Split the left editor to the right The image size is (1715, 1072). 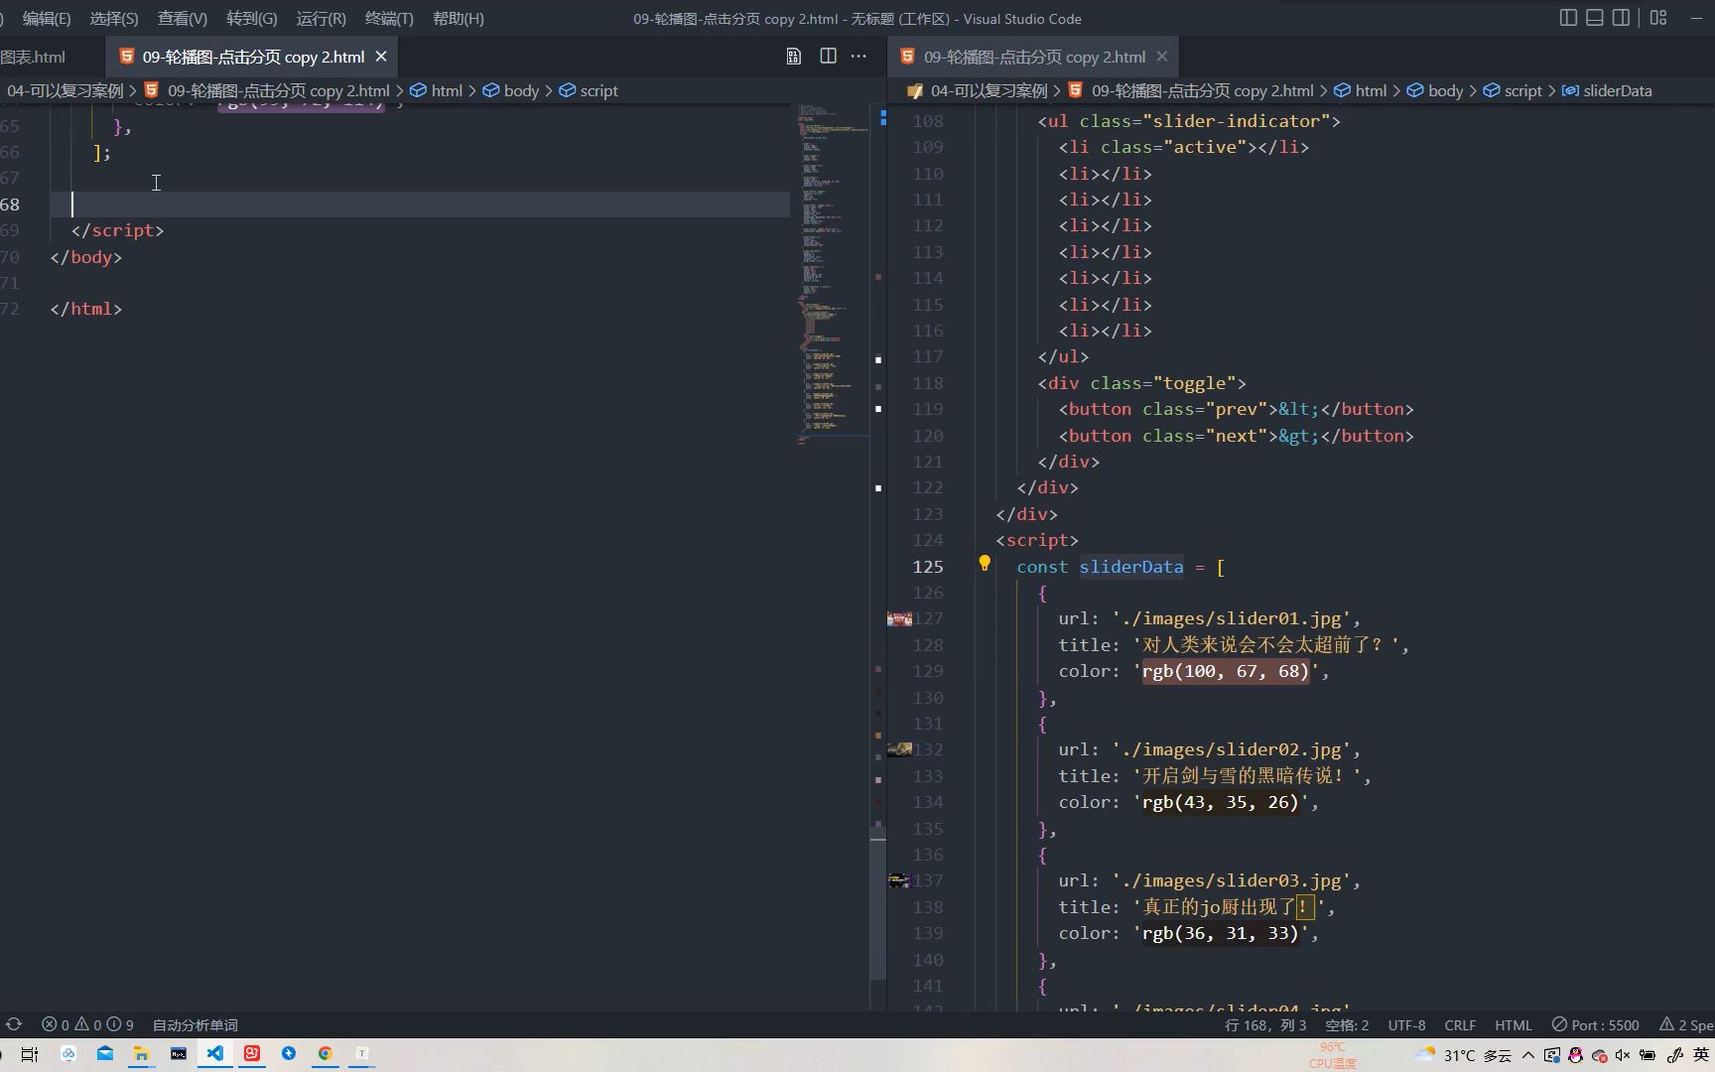828,57
